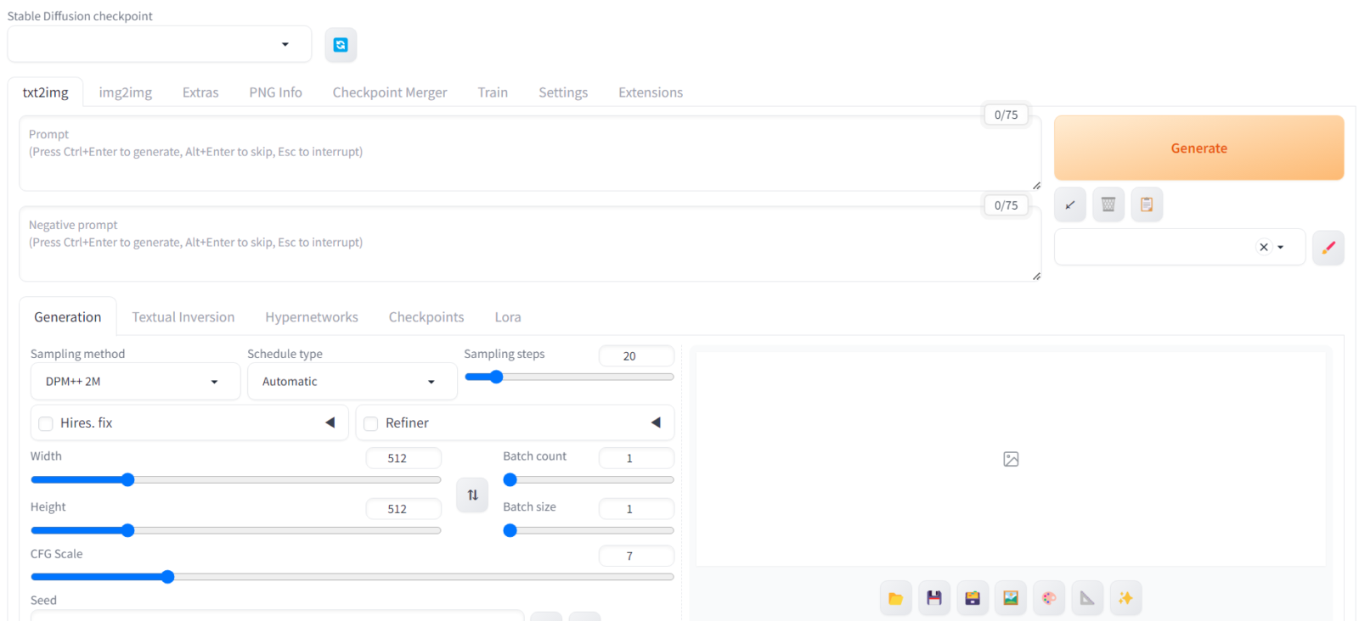Refresh the Stable Diffusion checkpoint list
The height and width of the screenshot is (621, 1359).
point(341,45)
